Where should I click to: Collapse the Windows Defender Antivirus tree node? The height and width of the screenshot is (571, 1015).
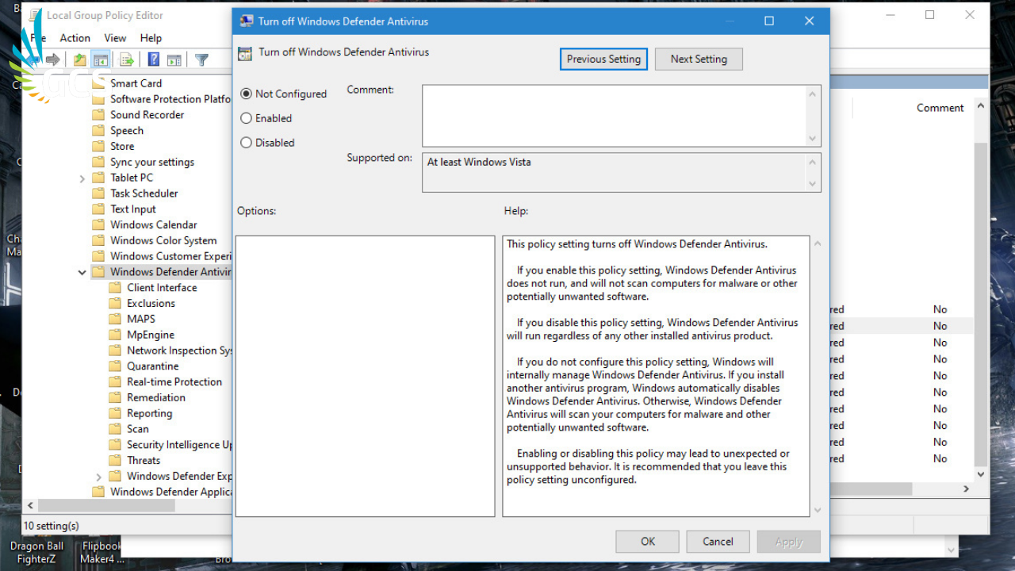click(82, 271)
